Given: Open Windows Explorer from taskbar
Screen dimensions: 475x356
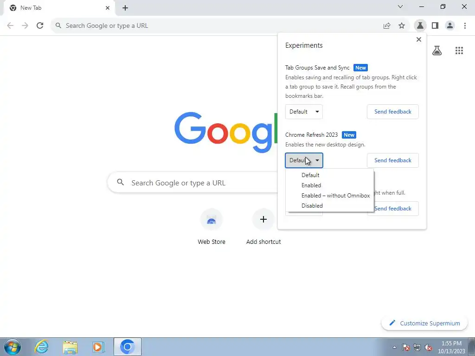Looking at the screenshot, I should [x=70, y=347].
